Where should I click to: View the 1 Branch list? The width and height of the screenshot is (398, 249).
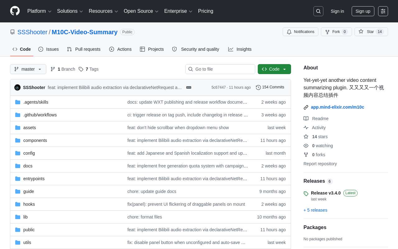pyautogui.click(x=63, y=69)
